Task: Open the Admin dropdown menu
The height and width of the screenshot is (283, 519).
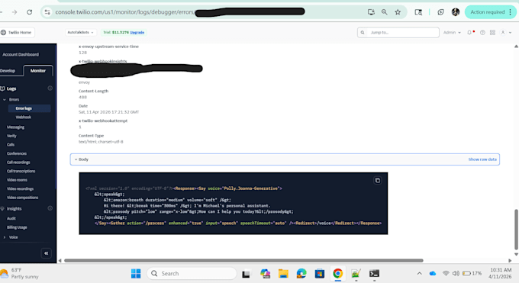Action: [x=452, y=33]
